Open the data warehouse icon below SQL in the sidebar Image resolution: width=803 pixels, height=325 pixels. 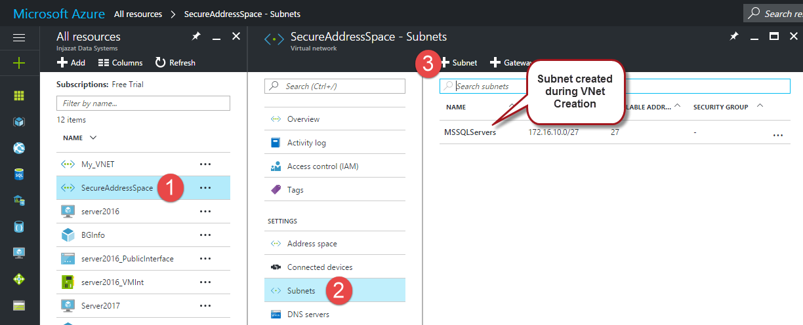(19, 201)
